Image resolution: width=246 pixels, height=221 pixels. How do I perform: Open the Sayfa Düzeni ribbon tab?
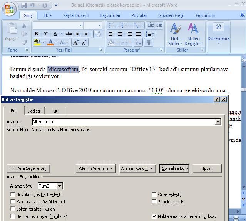click(x=76, y=15)
